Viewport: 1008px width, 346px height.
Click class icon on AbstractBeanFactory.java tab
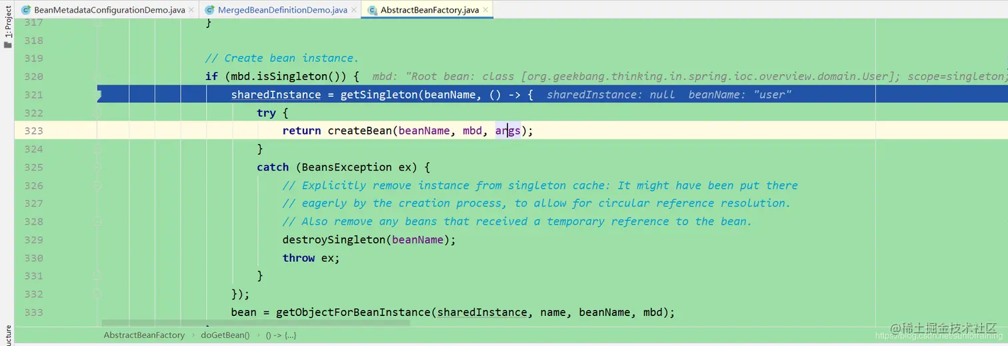(x=372, y=10)
